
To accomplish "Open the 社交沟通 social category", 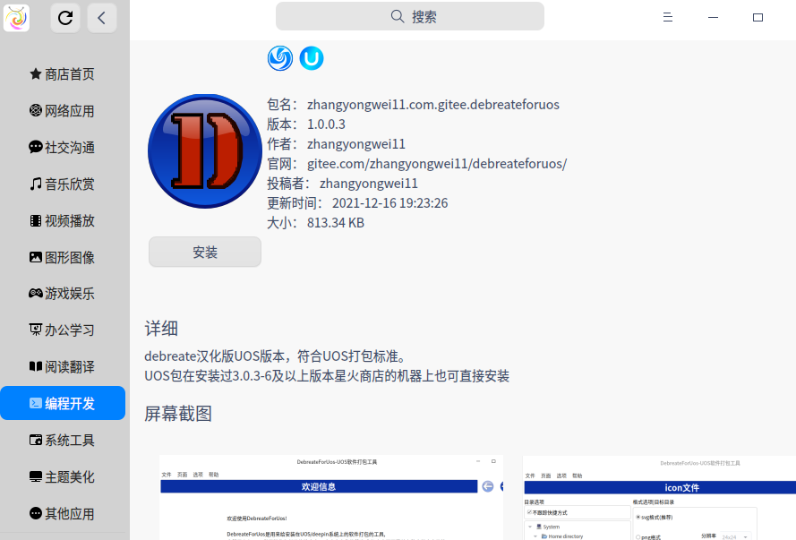I will pyautogui.click(x=64, y=147).
